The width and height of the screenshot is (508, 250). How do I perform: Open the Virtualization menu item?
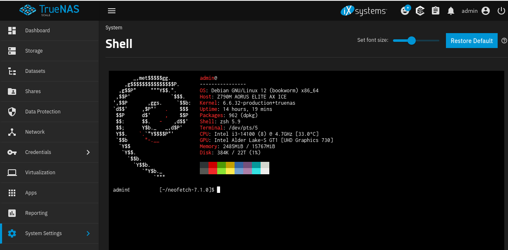[50, 172]
